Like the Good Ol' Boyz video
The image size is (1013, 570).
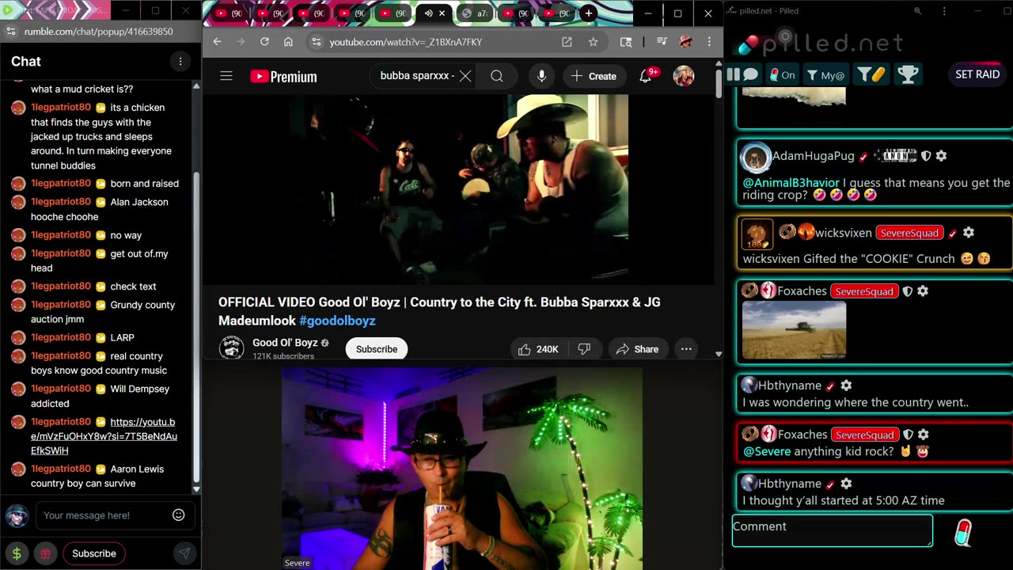(x=538, y=349)
